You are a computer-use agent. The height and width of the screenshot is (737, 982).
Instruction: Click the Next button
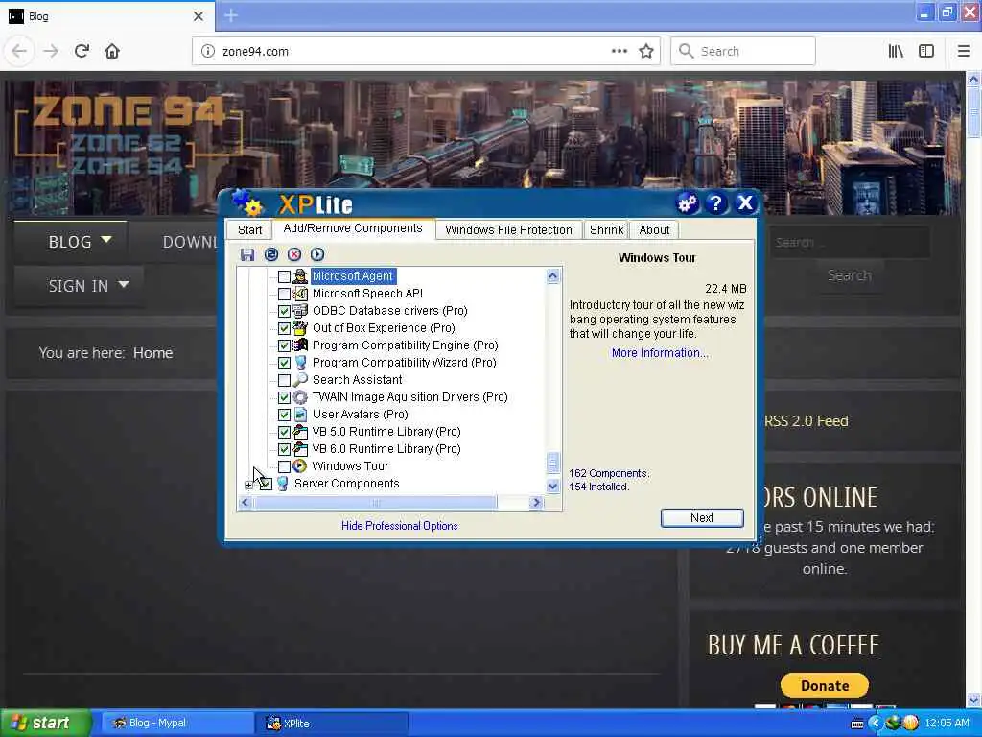[702, 517]
